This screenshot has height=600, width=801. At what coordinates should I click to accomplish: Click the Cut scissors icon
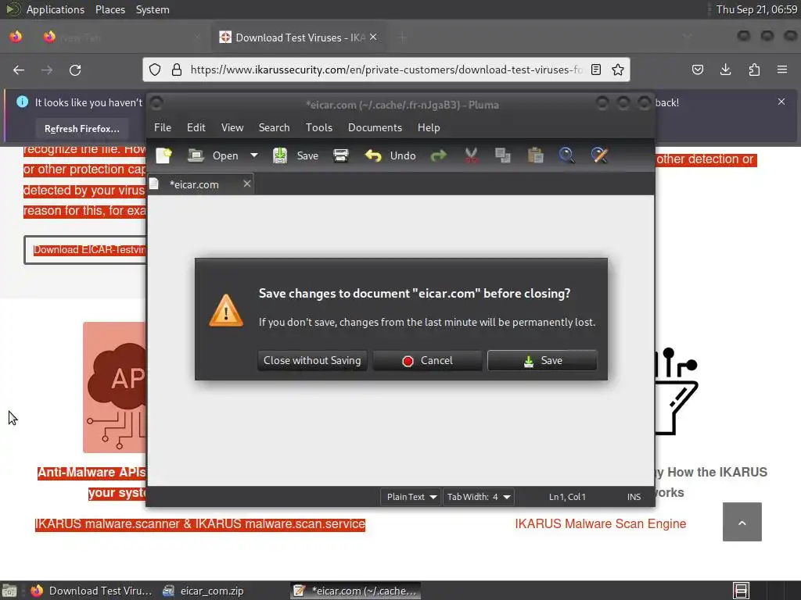point(471,155)
